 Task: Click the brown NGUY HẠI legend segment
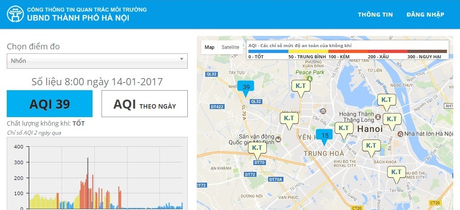[427, 52]
